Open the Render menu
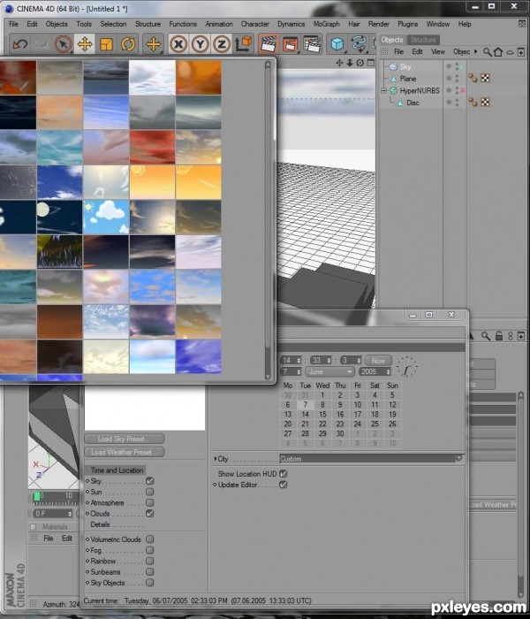The height and width of the screenshot is (619, 530). click(x=379, y=24)
